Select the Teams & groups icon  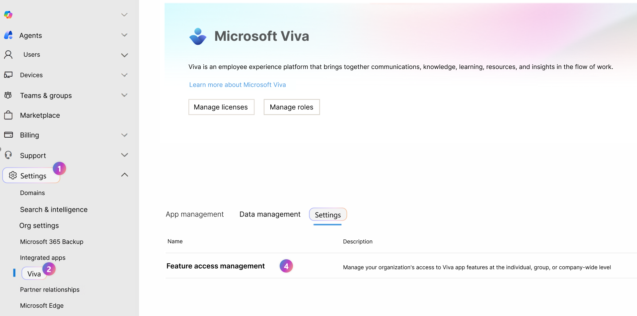8,95
